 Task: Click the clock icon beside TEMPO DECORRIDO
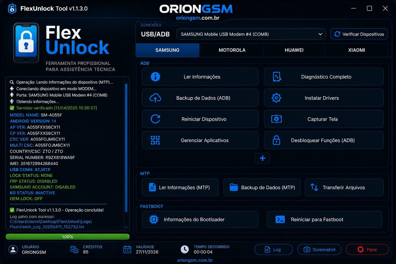185,249
